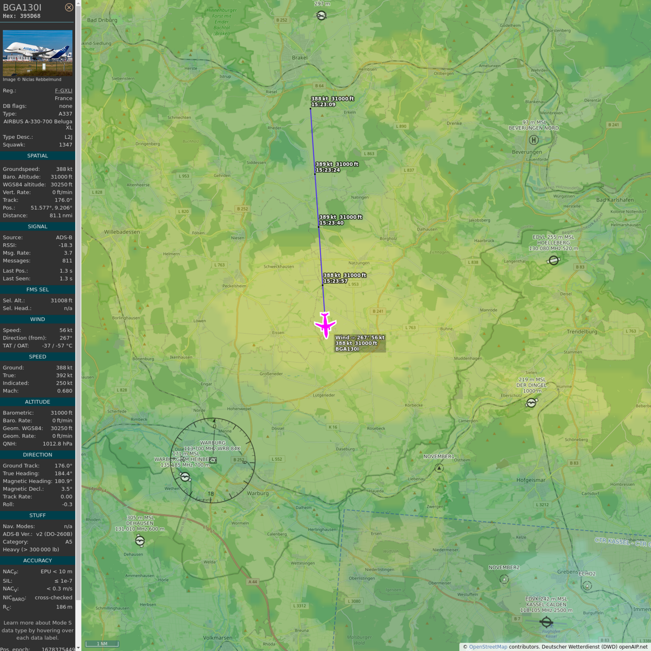Click the NOVEMBER2 reporting point marker
Viewport: 651px width, 651px height.
(x=504, y=579)
